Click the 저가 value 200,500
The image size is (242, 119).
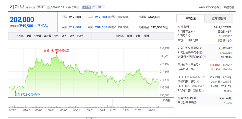(x=101, y=27)
